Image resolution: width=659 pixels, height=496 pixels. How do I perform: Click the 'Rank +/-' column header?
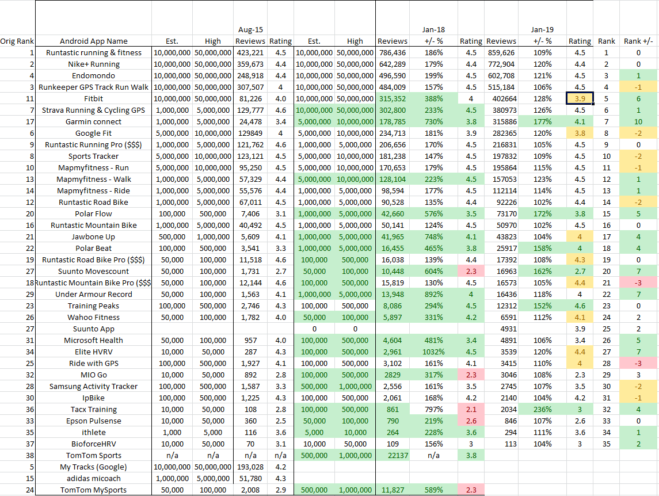639,41
